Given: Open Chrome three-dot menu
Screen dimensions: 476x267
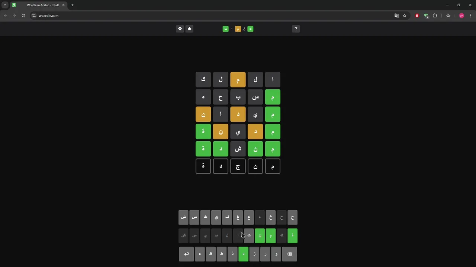Looking at the screenshot, I should 470,16.
